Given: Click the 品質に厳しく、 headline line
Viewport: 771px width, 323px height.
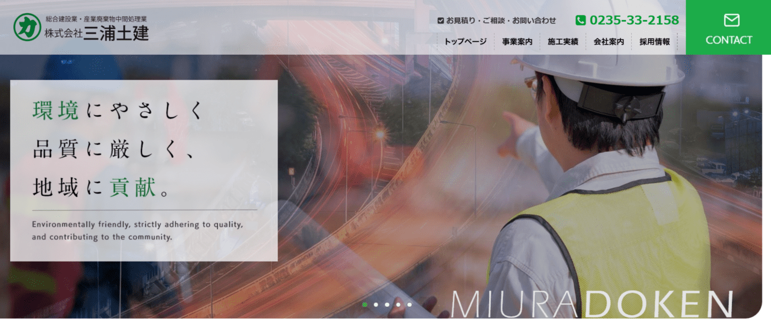Looking at the screenshot, I should [x=114, y=149].
